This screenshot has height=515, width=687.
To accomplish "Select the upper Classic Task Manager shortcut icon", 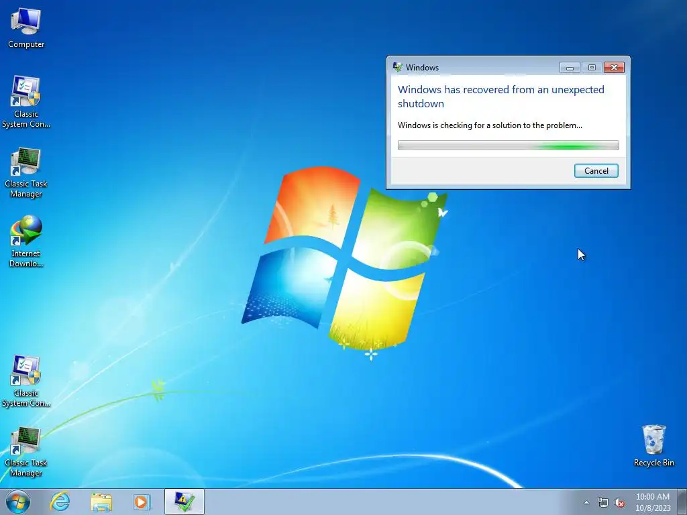I will [26, 172].
